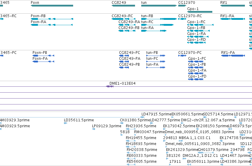Select the AM03929.3prime EST entry

(1, 123)
